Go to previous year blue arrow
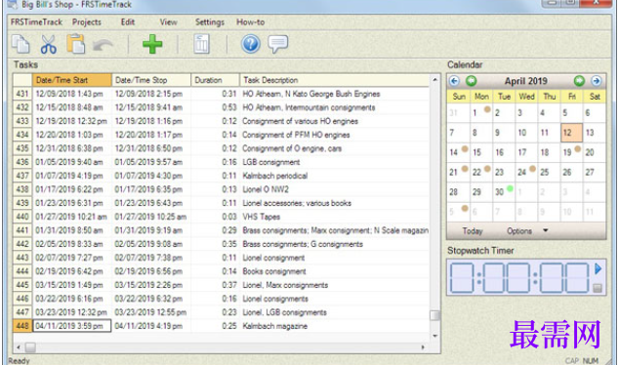 (x=454, y=81)
